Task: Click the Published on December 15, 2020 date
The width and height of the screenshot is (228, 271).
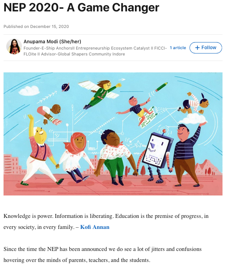Action: [36, 27]
